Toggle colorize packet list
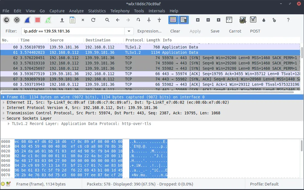Image resolution: width=304 pixels, height=190 pixels. click(x=173, y=20)
